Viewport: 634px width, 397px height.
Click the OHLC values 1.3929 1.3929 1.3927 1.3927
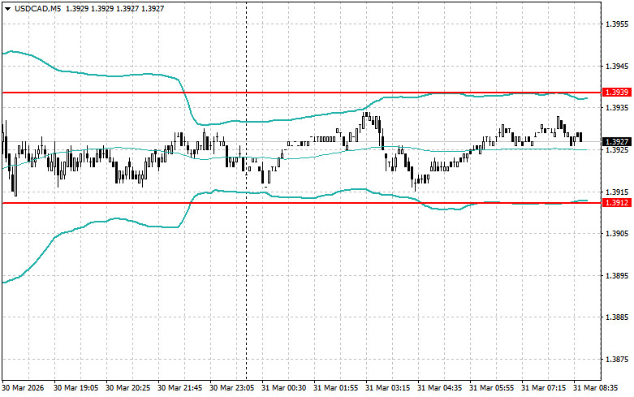[114, 8]
